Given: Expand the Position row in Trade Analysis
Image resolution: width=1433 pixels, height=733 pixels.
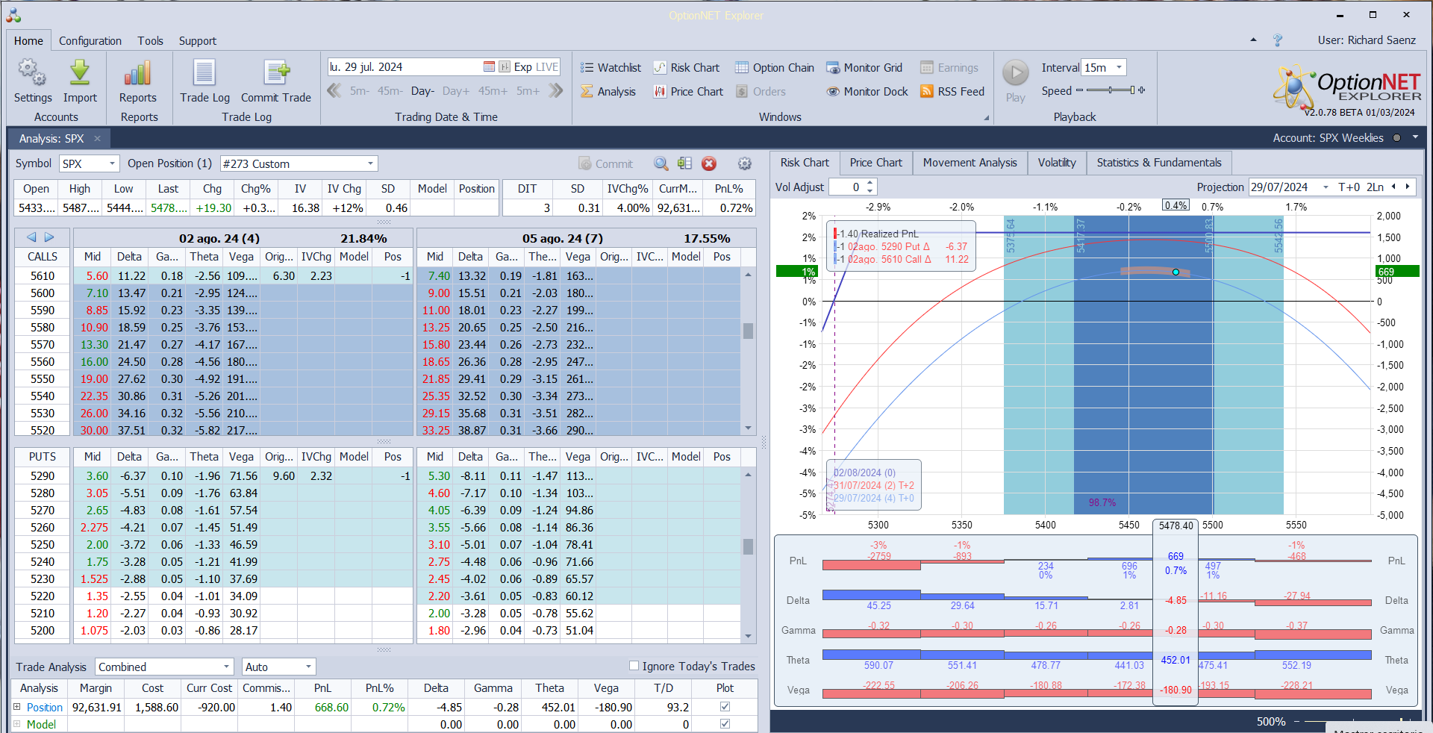Looking at the screenshot, I should 17,706.
